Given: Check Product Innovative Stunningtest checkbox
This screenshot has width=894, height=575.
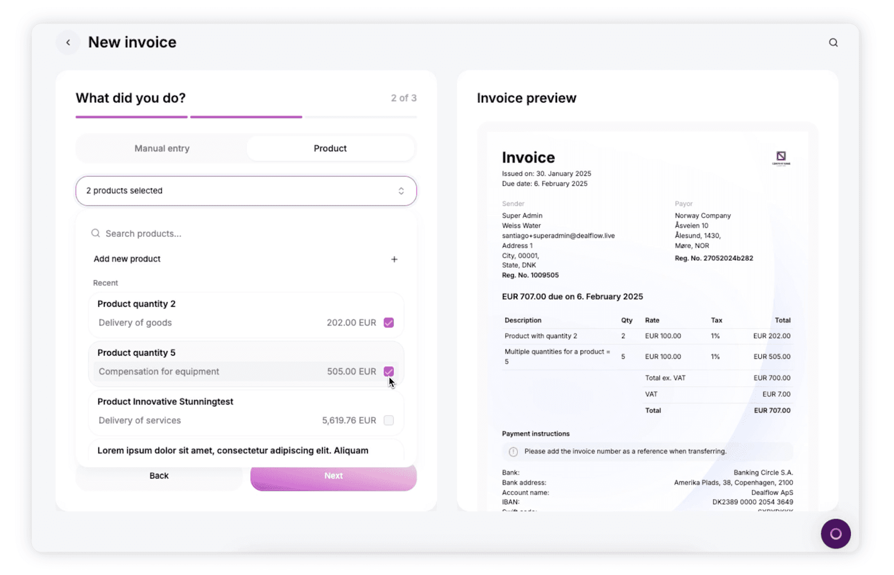Looking at the screenshot, I should click(388, 421).
